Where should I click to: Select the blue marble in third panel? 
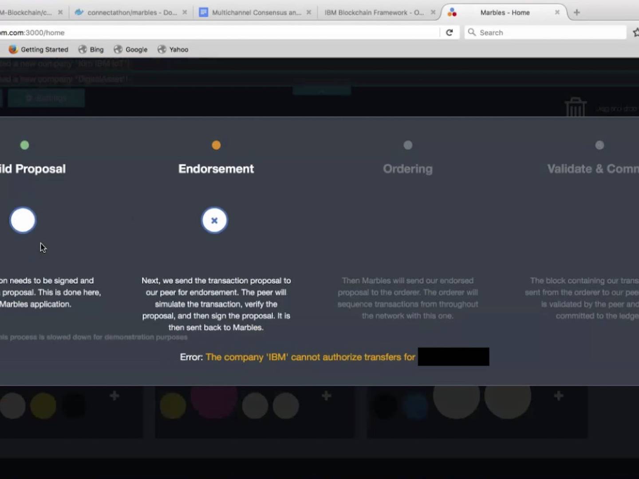pyautogui.click(x=416, y=406)
